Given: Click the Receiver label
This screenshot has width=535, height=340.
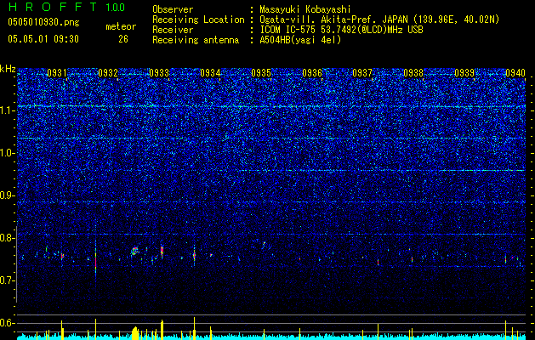Looking at the screenshot, I should [173, 30].
